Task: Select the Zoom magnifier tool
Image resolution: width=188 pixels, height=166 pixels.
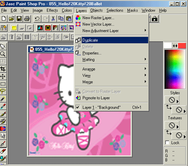Action: pyautogui.click(x=3, y=54)
